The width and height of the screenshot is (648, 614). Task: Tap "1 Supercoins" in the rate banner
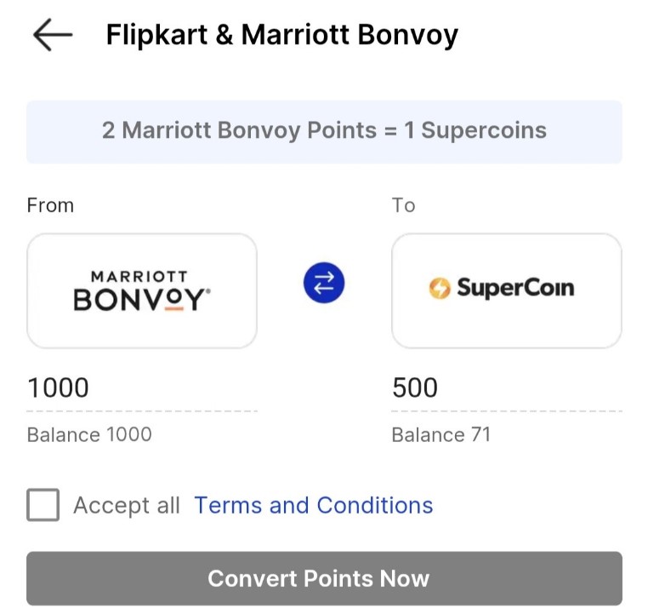coord(484,130)
